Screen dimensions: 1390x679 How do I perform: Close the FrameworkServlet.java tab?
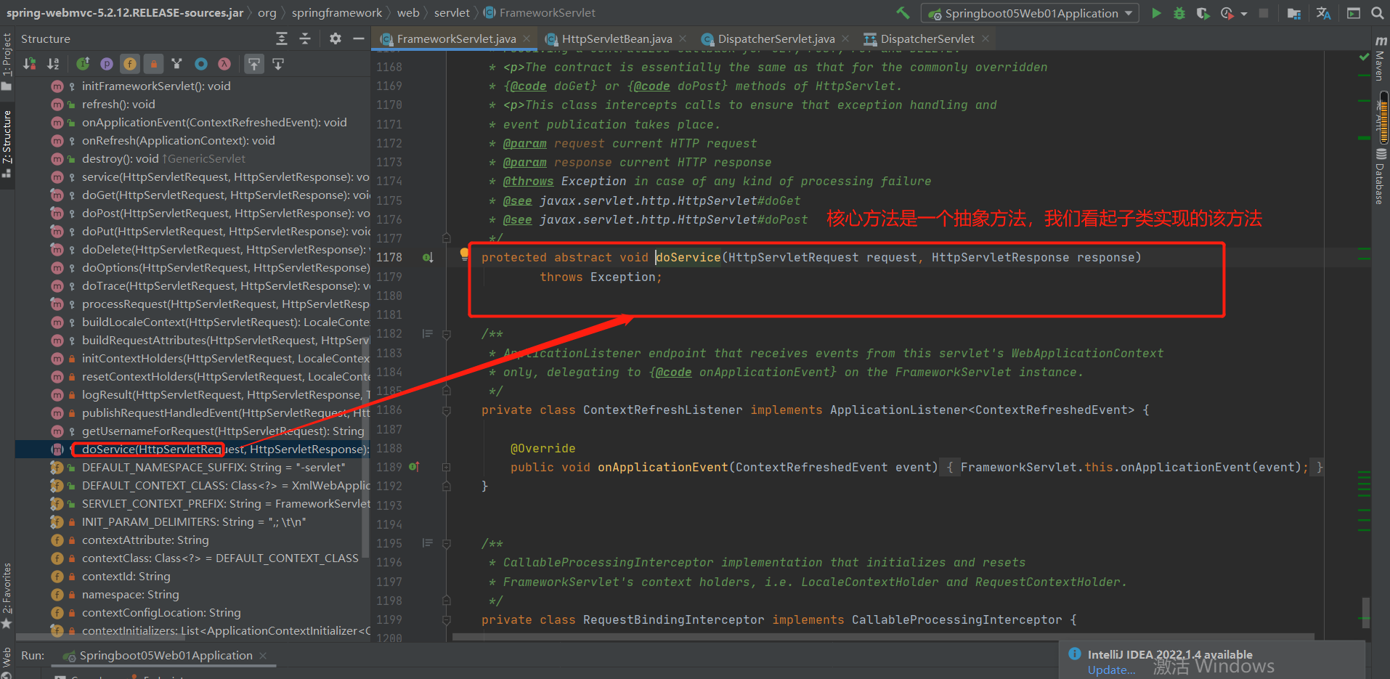coord(527,38)
